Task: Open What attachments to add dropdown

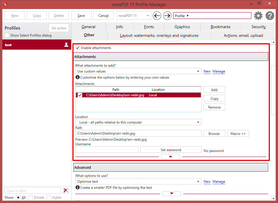Action: pyautogui.click(x=138, y=71)
